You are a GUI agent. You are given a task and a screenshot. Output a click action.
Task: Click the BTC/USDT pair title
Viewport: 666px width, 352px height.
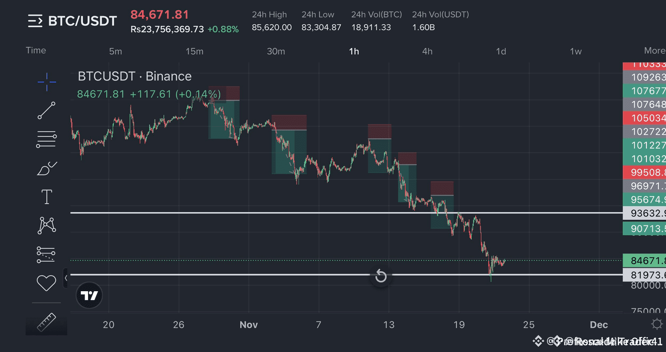click(x=83, y=21)
